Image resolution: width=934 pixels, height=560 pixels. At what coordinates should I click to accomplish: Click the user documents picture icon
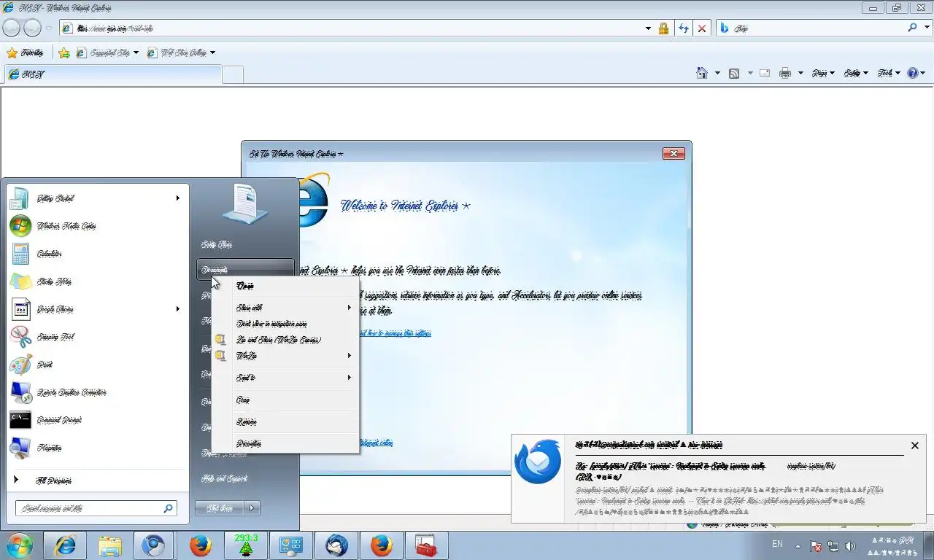pos(244,203)
